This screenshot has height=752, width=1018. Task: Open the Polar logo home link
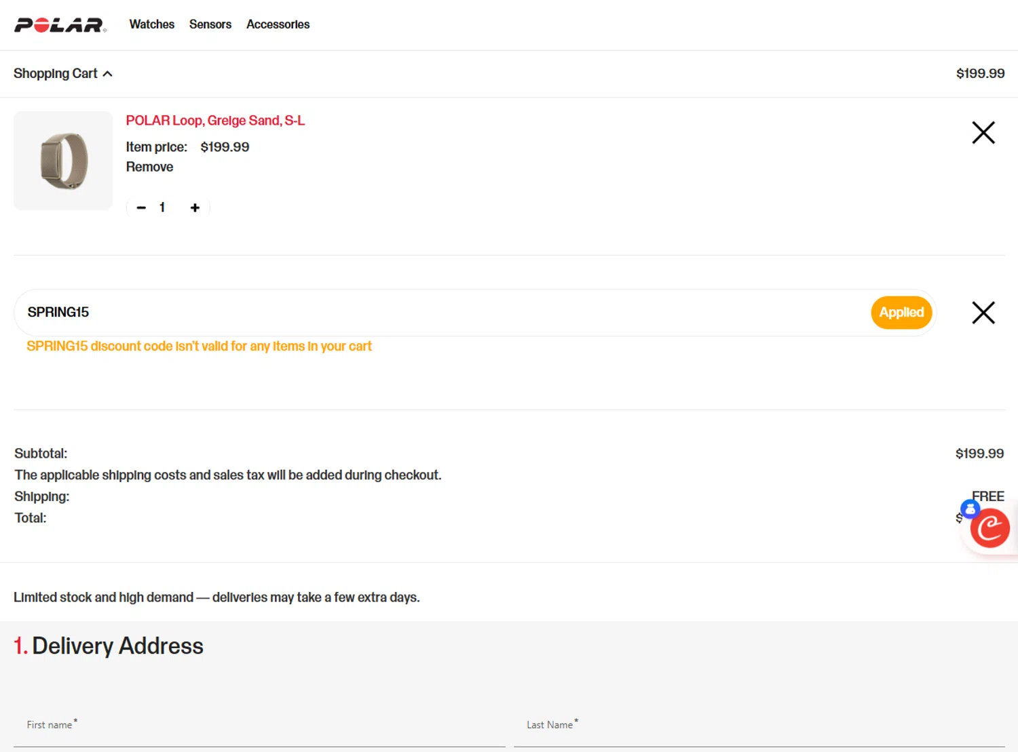click(x=60, y=25)
